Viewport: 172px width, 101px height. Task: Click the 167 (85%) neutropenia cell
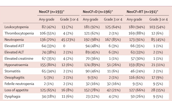coord(113,39)
